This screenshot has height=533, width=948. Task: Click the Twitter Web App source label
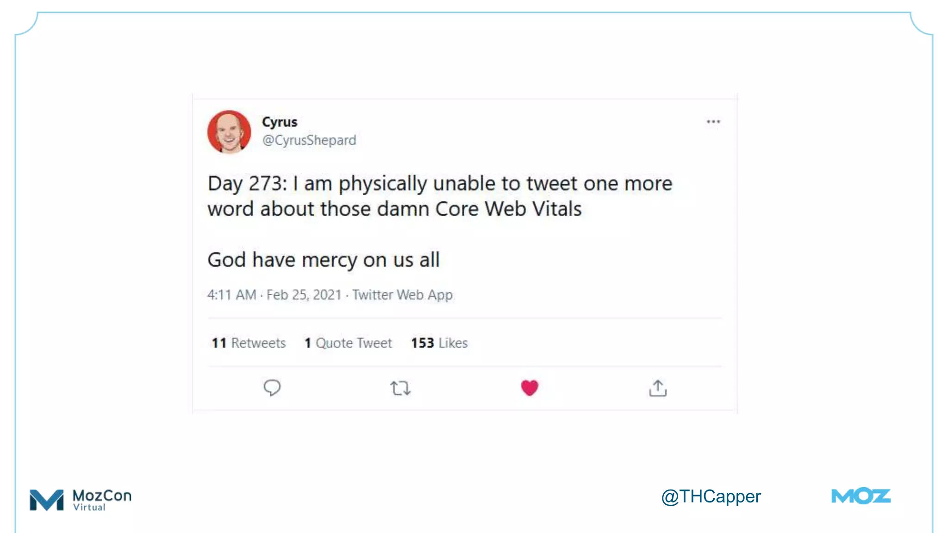pos(402,295)
